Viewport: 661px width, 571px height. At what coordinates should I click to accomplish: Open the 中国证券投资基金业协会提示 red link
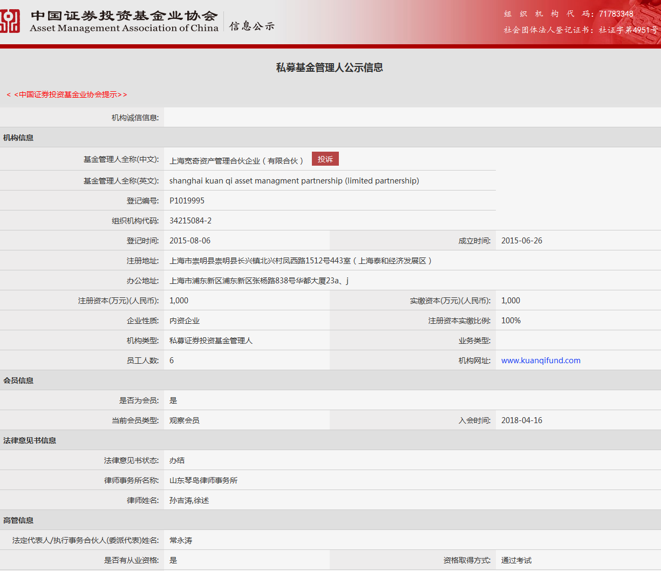tap(67, 94)
